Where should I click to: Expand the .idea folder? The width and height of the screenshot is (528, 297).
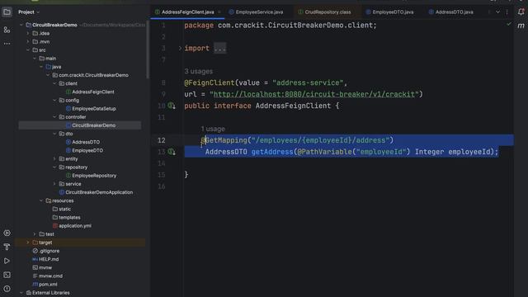coord(28,33)
